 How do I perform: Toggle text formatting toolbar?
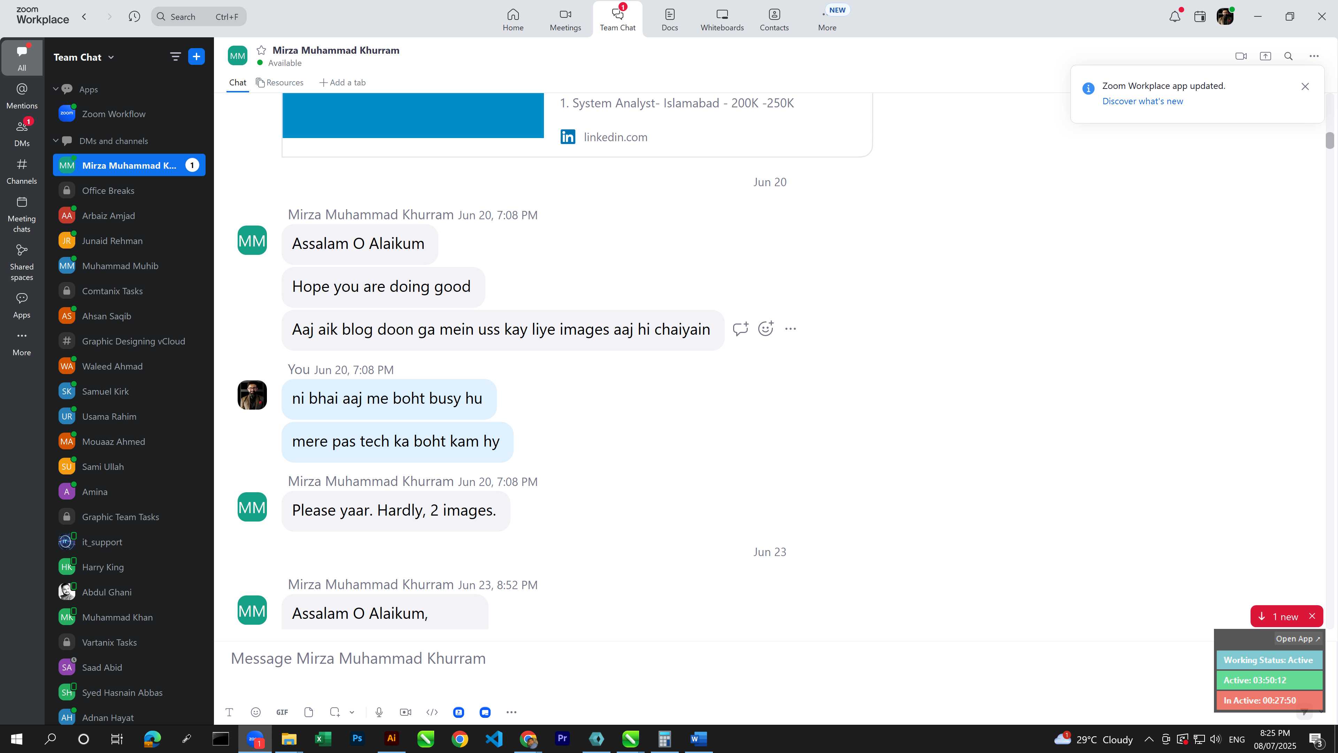[x=229, y=712]
